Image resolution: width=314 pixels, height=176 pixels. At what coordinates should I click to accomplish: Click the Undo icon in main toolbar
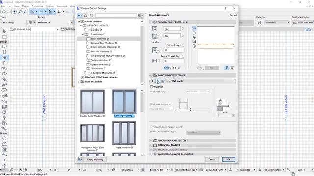click(x=3, y=12)
